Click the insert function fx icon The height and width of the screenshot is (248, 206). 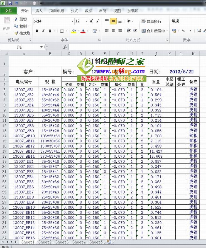(65, 47)
